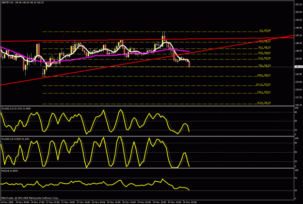This screenshot has width=303, height=204.
Task: Select the 61.8 Fibonacci level label
Action: coord(264,58)
